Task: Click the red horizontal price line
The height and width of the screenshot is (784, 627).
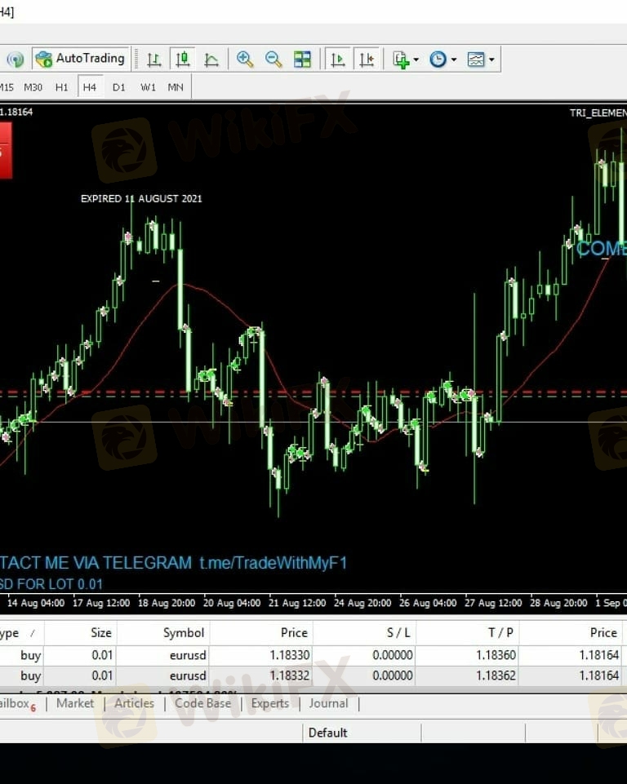Action: coord(245,392)
